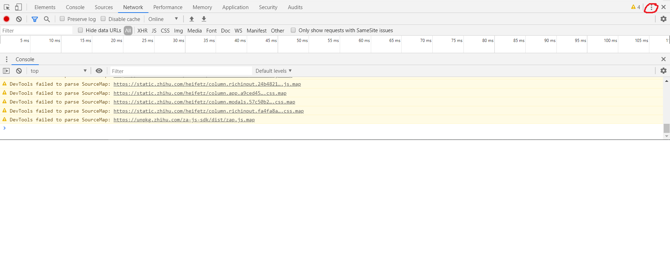
Task: Click the 100 ms timeline marker
Action: coord(610,41)
